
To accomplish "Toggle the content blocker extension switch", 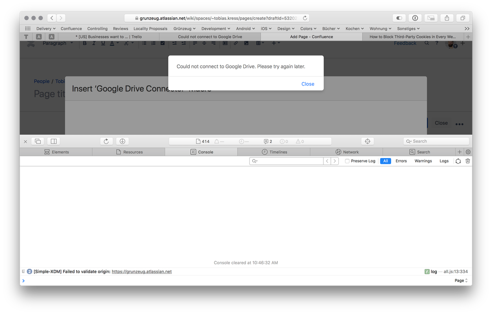I will 399,18.
